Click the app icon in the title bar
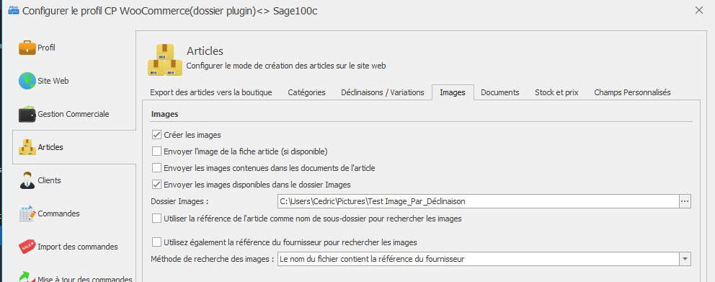This screenshot has width=715, height=282. click(14, 11)
